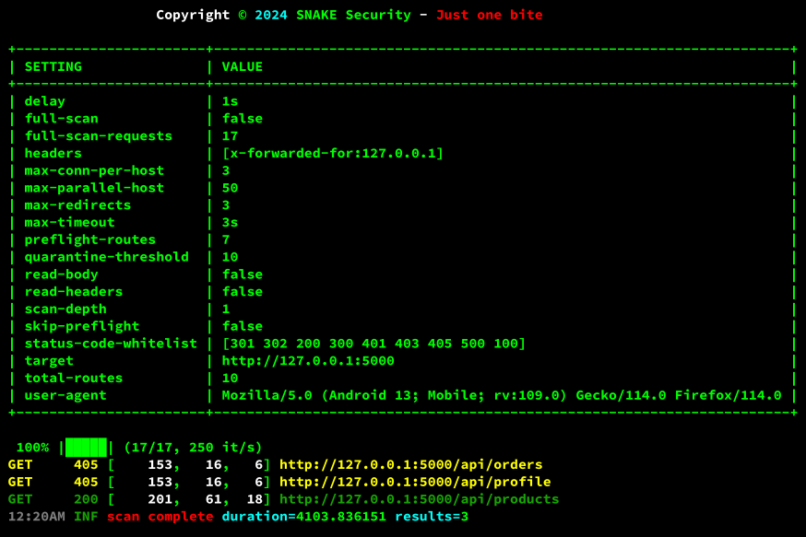Click the 'quarantine-threshold' setting name

click(x=106, y=257)
